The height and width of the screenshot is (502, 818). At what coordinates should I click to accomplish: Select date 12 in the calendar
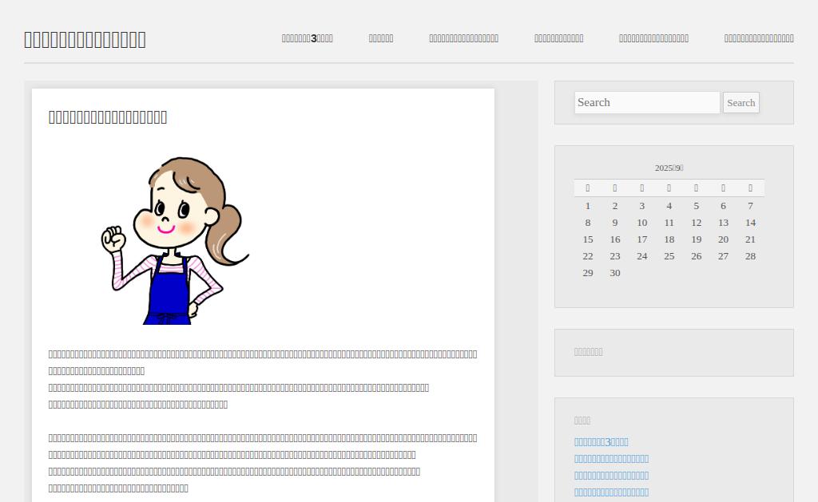[x=697, y=223]
